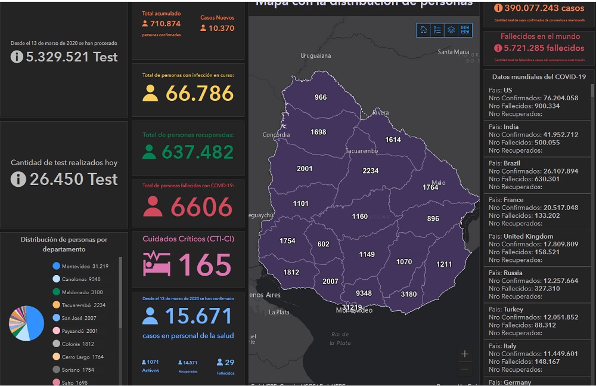Click the pink critical care bed icon
This screenshot has height=386, width=596.
click(157, 264)
